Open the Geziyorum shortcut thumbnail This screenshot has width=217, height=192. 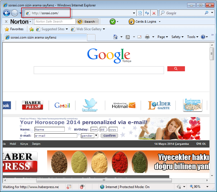click(193, 105)
